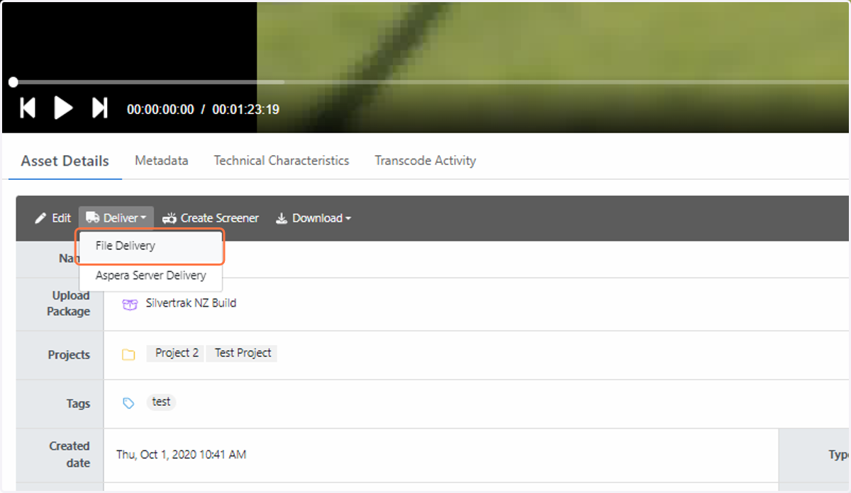The height and width of the screenshot is (493, 851).
Task: Click the upload package box icon
Action: [x=129, y=304]
